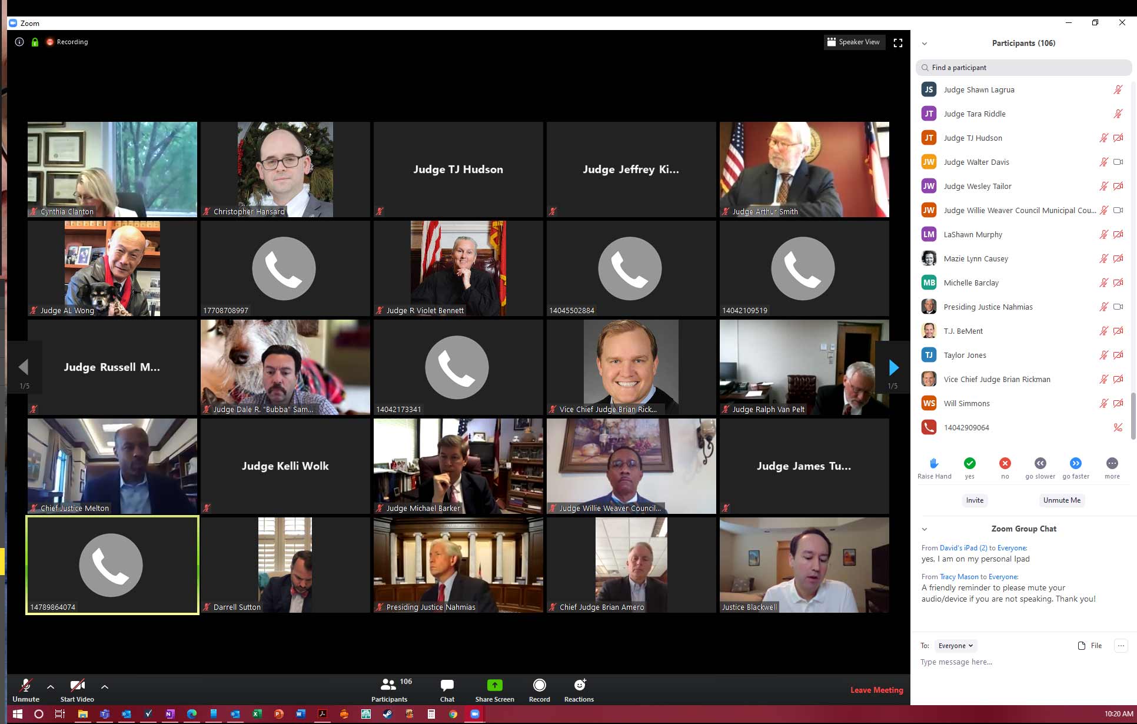Click the Chat icon in toolbar
The width and height of the screenshot is (1137, 724).
[x=447, y=685]
